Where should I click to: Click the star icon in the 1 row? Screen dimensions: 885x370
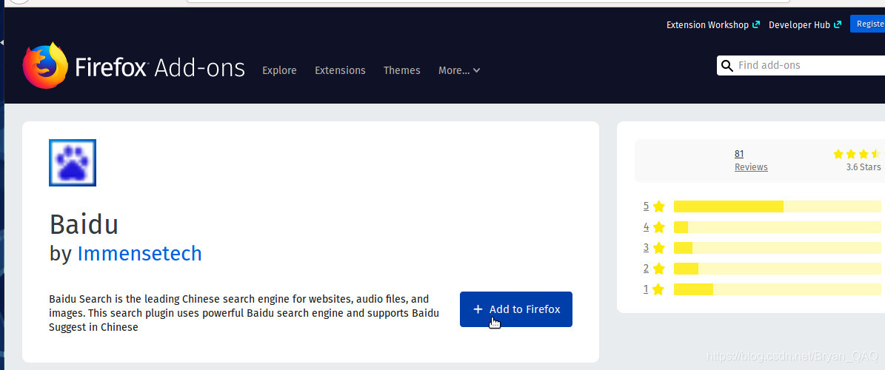(658, 289)
